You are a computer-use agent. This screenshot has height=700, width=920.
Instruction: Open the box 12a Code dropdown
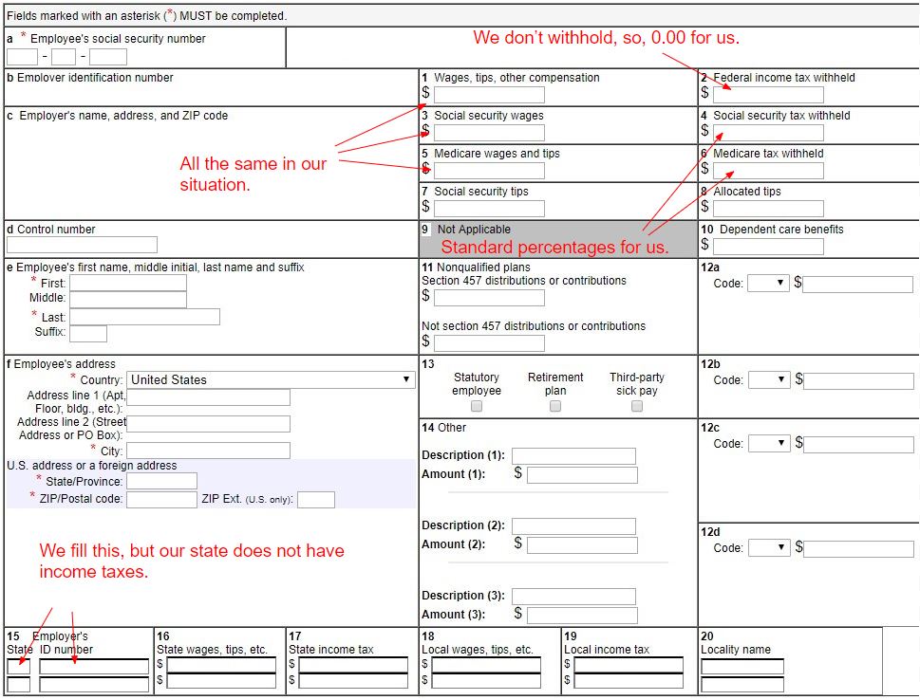[768, 284]
